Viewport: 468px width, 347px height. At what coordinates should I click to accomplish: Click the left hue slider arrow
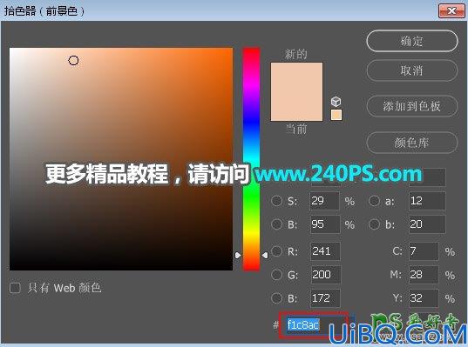pos(238,256)
